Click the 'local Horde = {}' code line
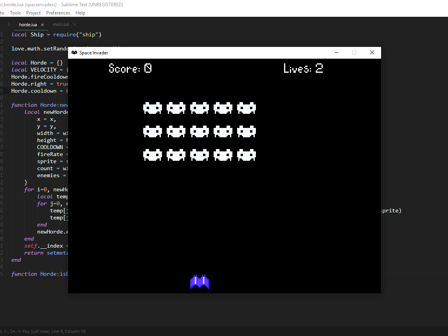This screenshot has width=448, height=336. coord(37,63)
